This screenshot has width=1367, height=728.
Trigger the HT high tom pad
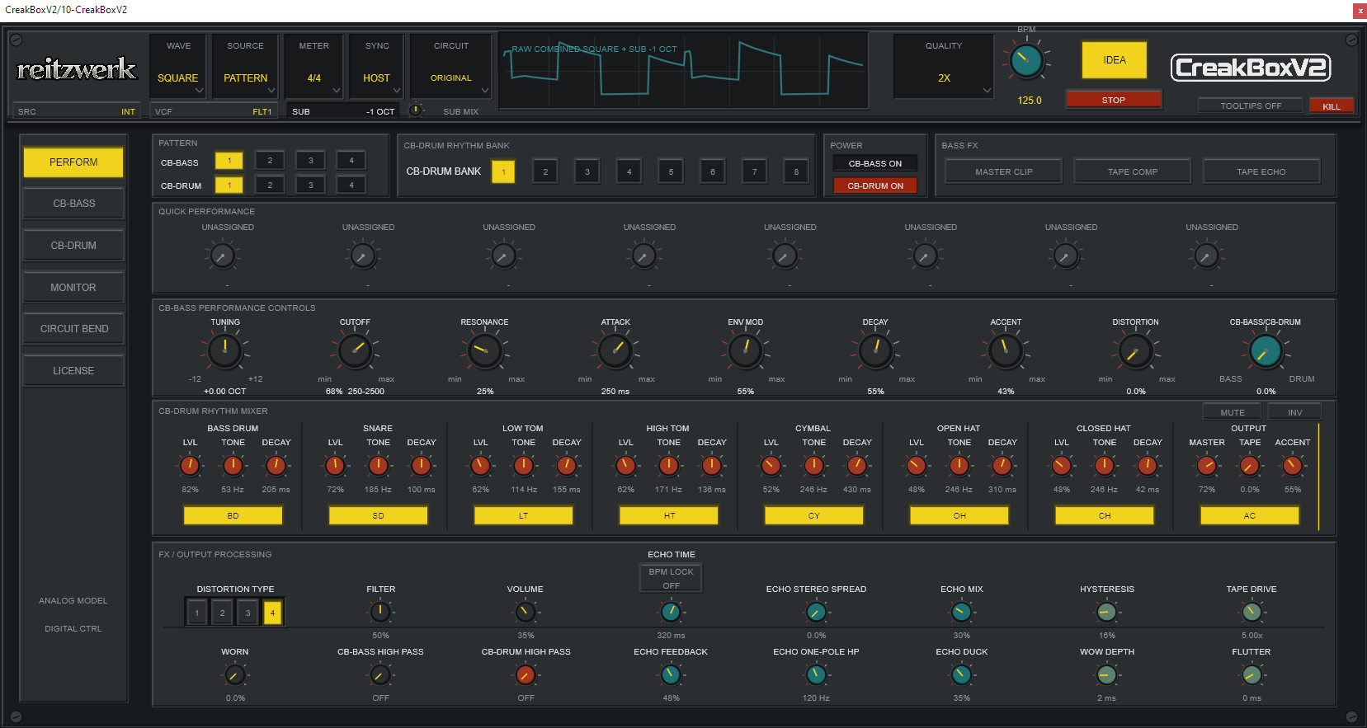point(669,515)
